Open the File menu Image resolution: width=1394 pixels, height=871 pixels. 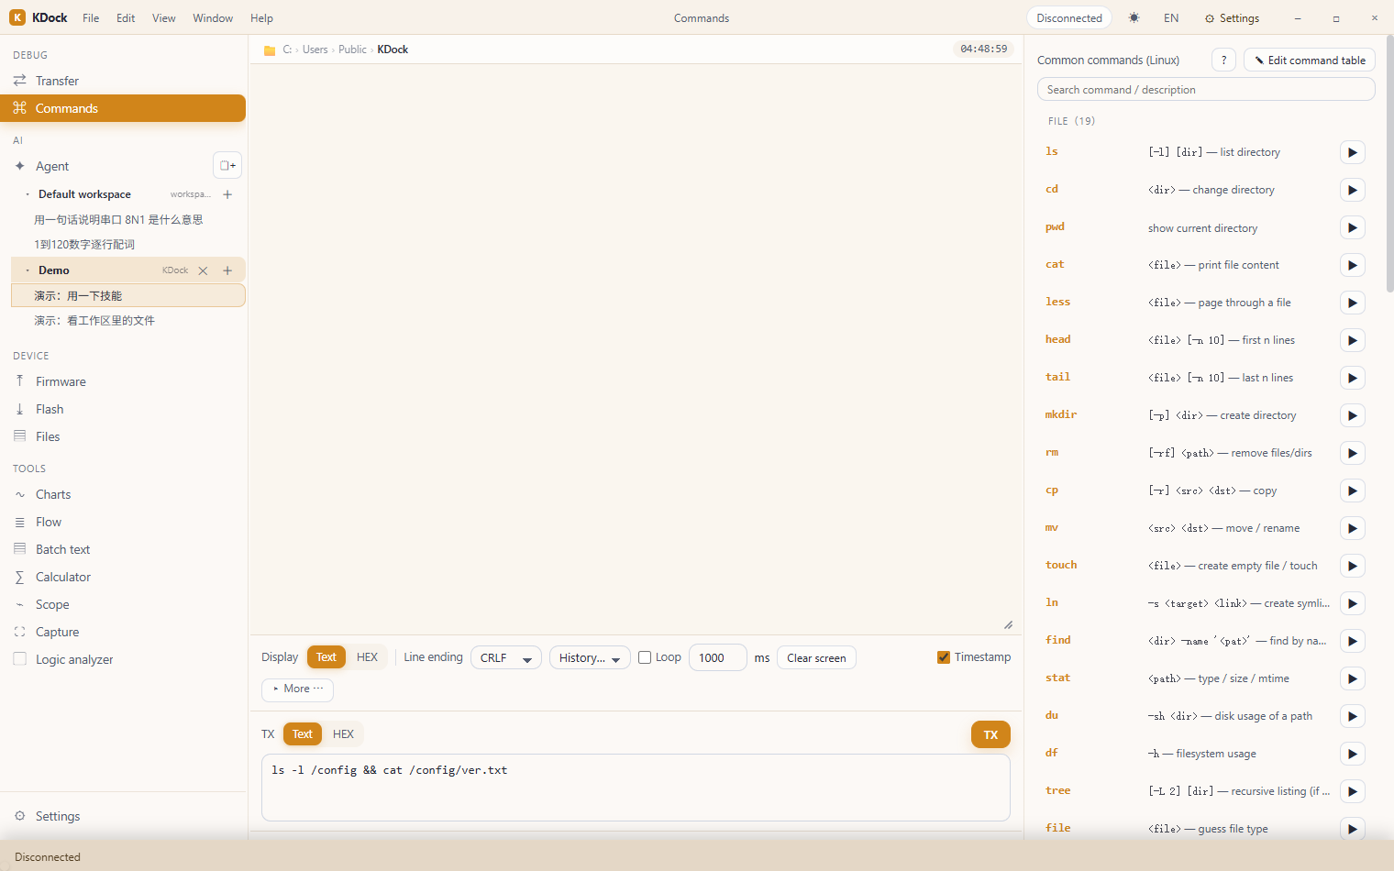(91, 18)
